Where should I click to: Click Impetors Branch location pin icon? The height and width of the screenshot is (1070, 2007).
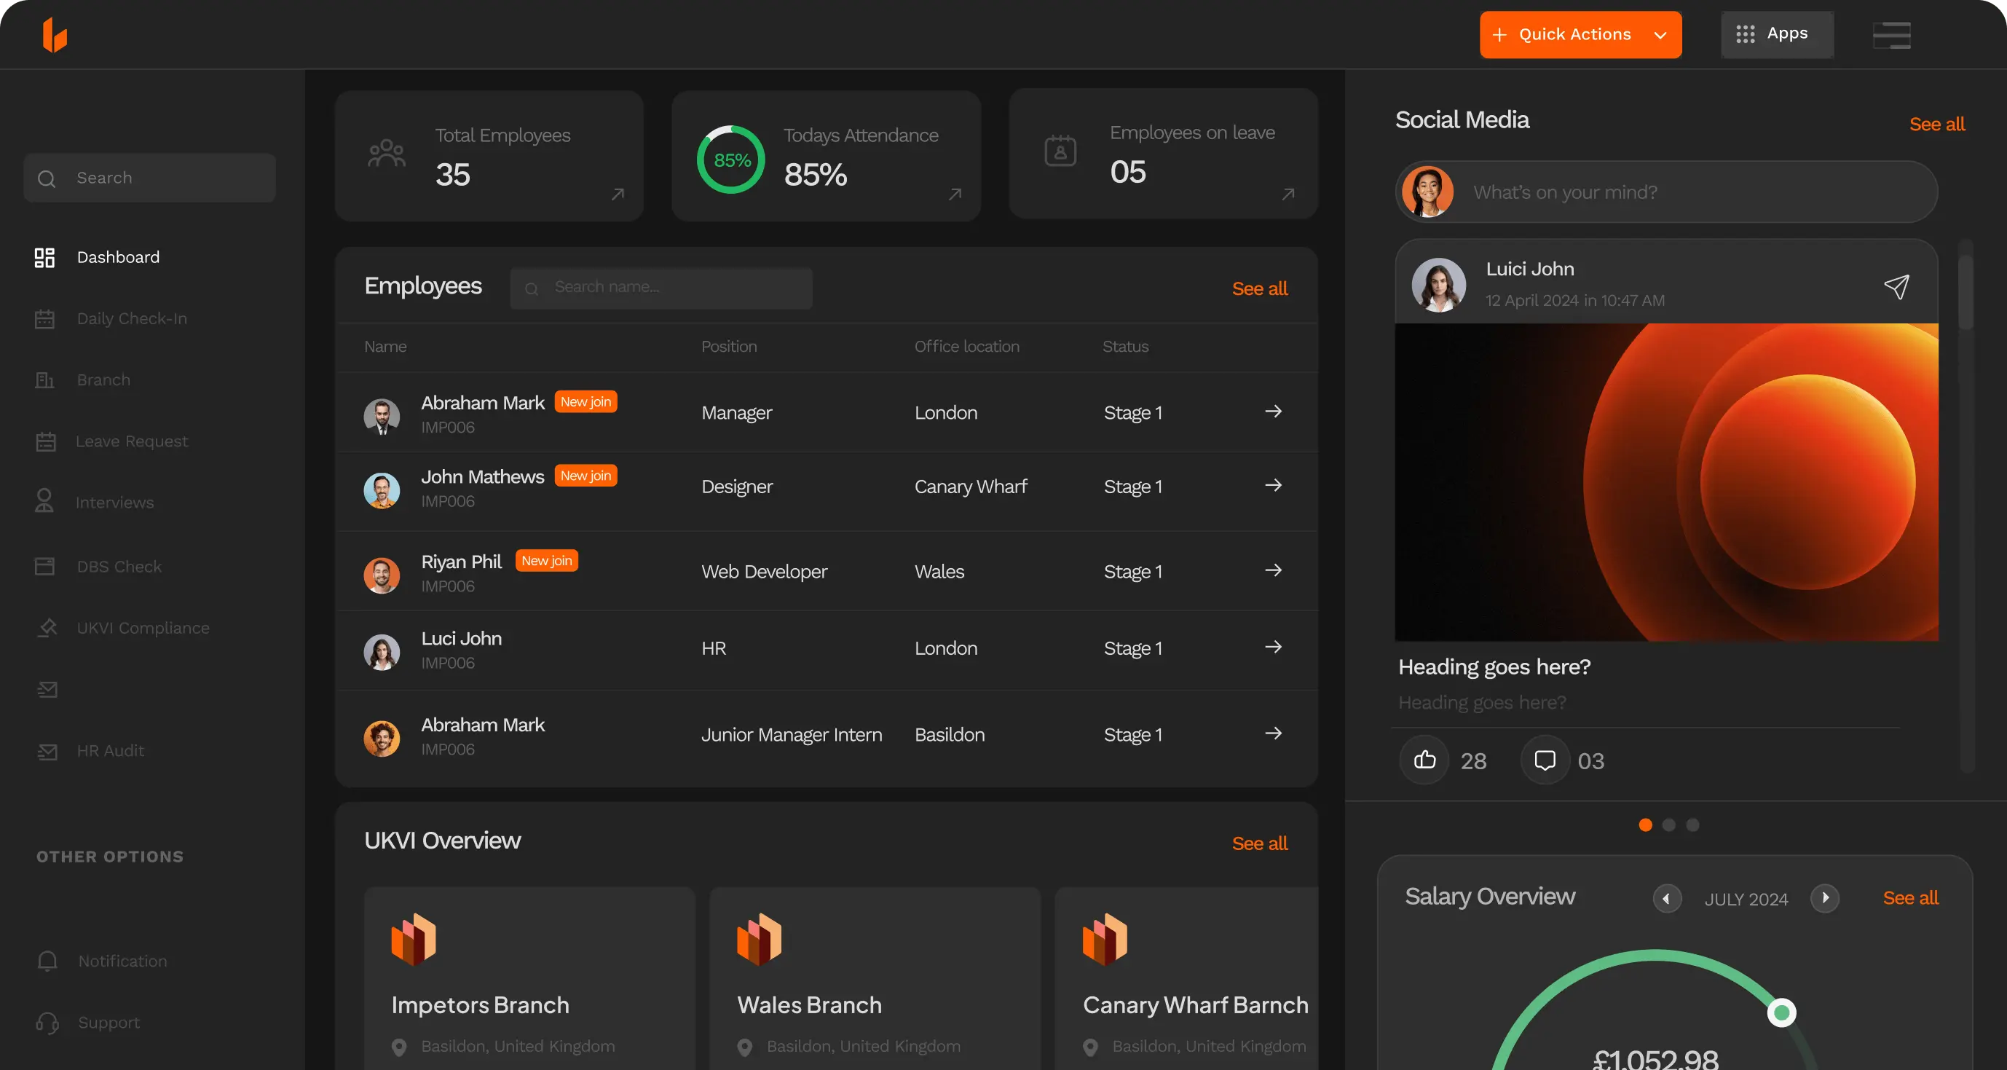coord(399,1047)
